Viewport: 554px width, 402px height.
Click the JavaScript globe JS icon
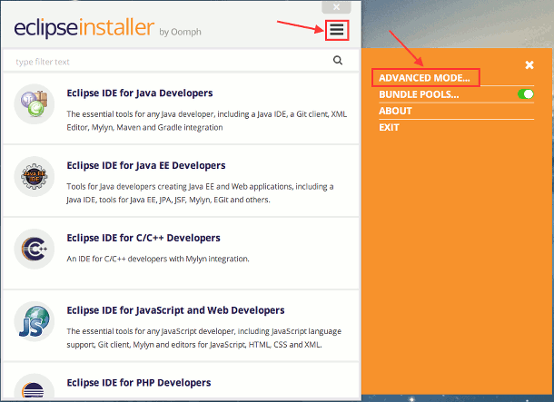(x=35, y=321)
